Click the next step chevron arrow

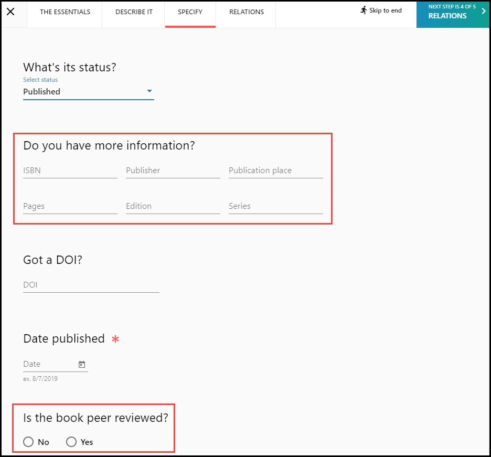(483, 11)
